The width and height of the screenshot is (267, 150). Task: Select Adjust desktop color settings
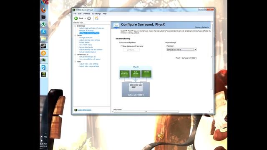(90, 40)
